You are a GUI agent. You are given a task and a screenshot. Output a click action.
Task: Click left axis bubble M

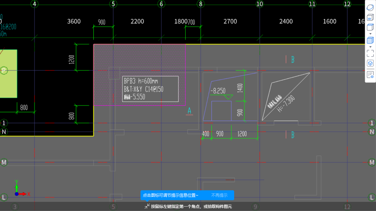point(4,162)
